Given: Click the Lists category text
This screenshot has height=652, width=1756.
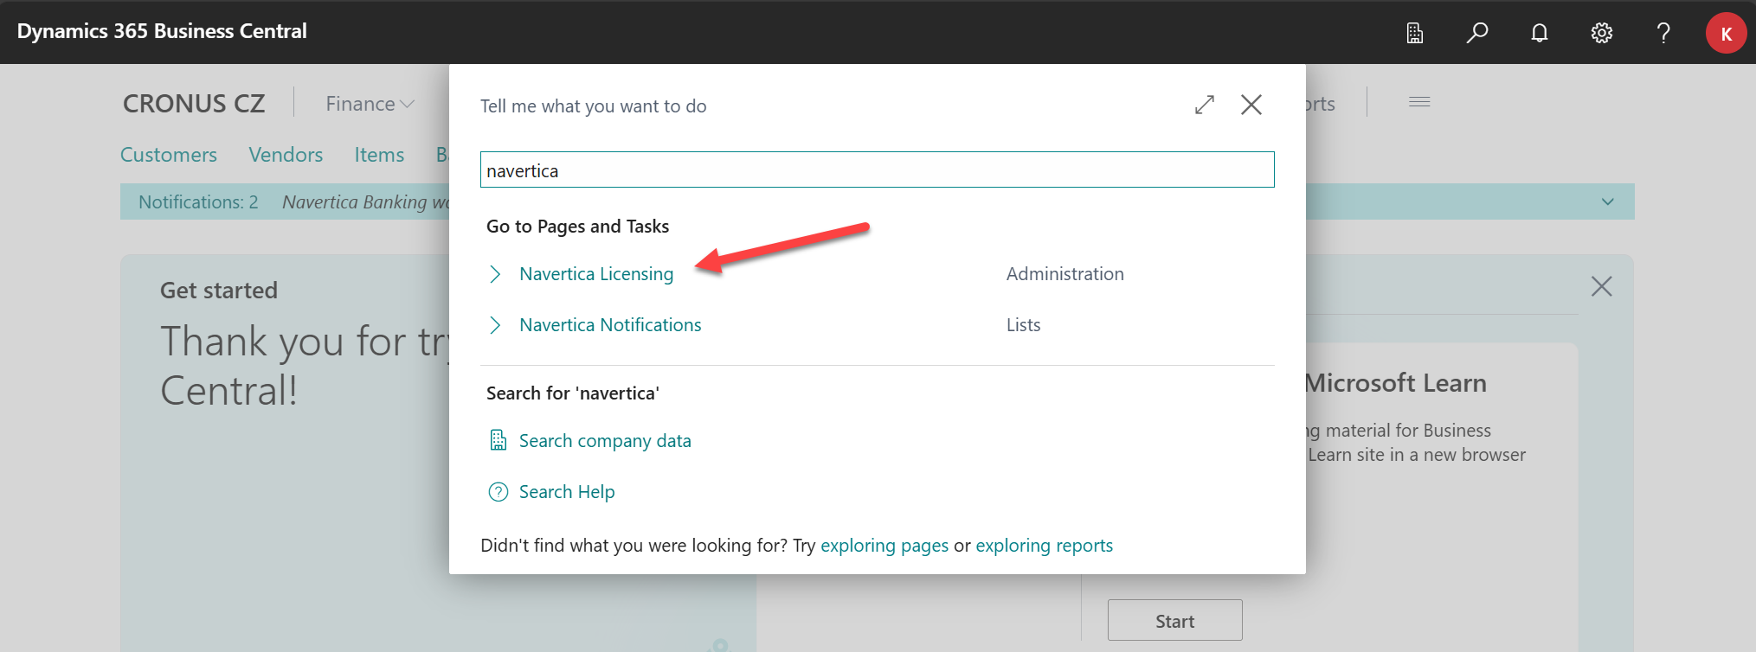Looking at the screenshot, I should tap(1023, 325).
